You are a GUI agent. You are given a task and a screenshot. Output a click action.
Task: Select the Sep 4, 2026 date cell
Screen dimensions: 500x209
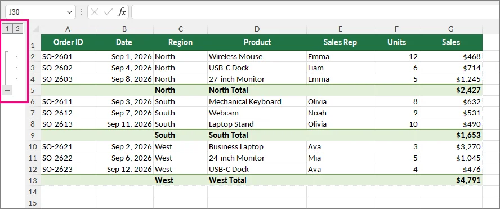pos(124,68)
